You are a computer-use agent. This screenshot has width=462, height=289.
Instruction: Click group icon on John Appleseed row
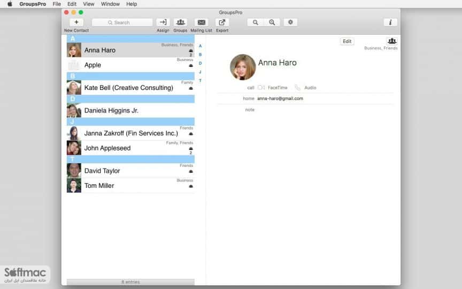191,149
